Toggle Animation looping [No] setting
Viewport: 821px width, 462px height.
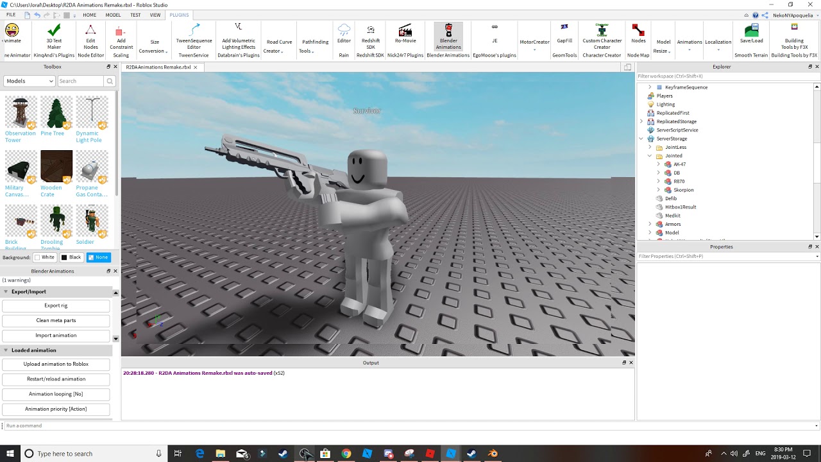pos(56,394)
